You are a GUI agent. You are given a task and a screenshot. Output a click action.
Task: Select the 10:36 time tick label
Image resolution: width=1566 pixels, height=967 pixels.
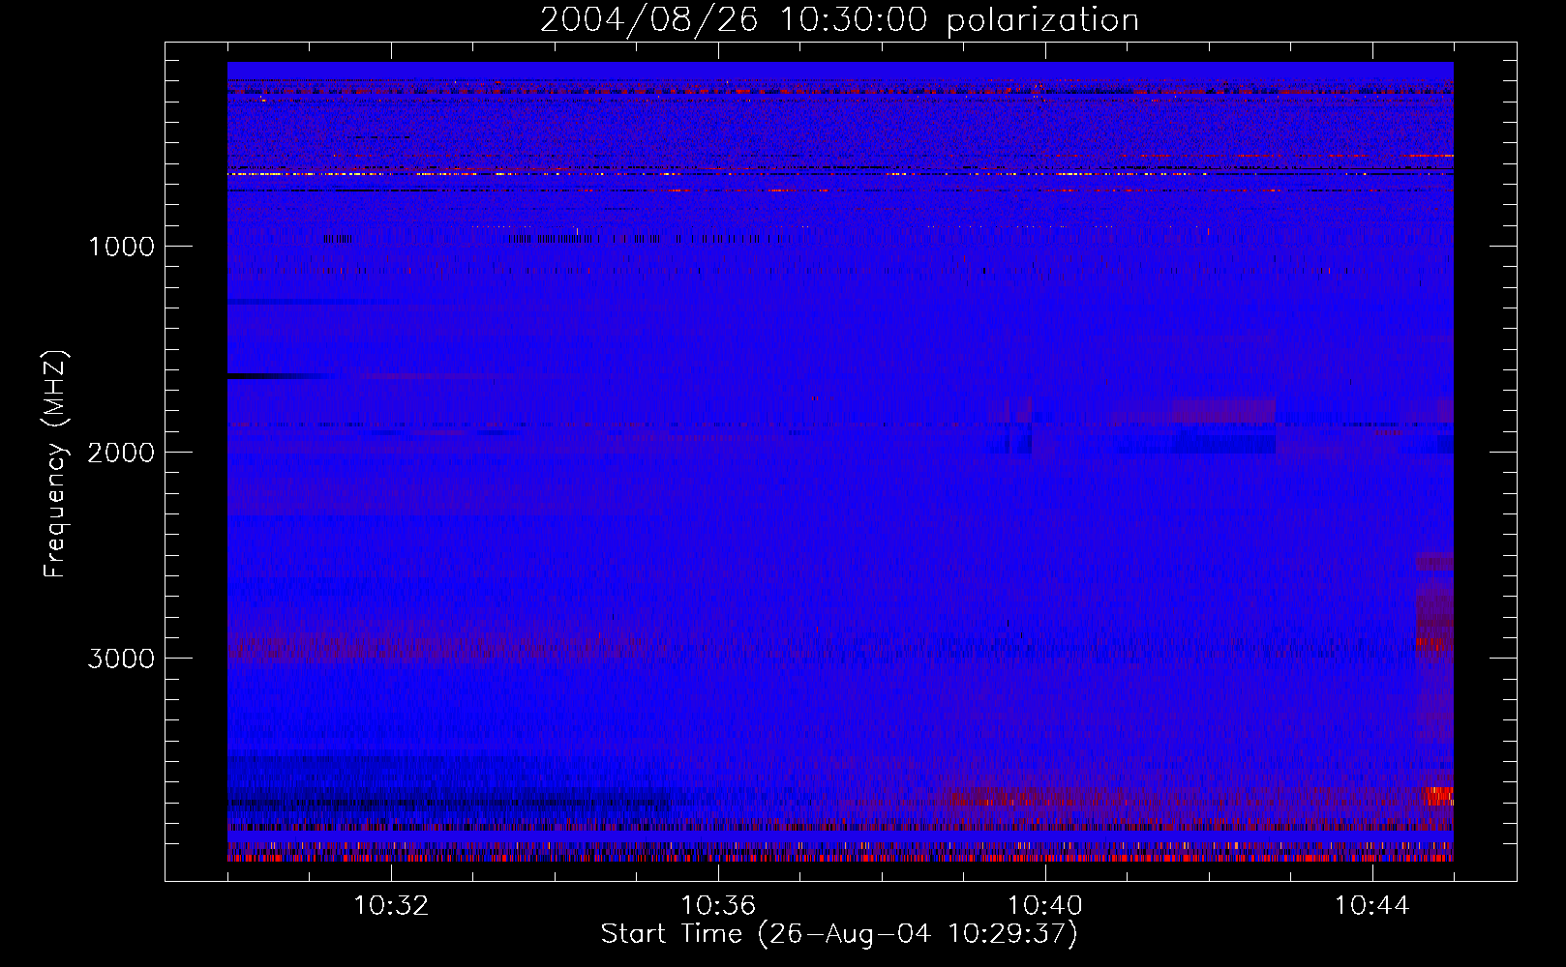click(x=718, y=906)
